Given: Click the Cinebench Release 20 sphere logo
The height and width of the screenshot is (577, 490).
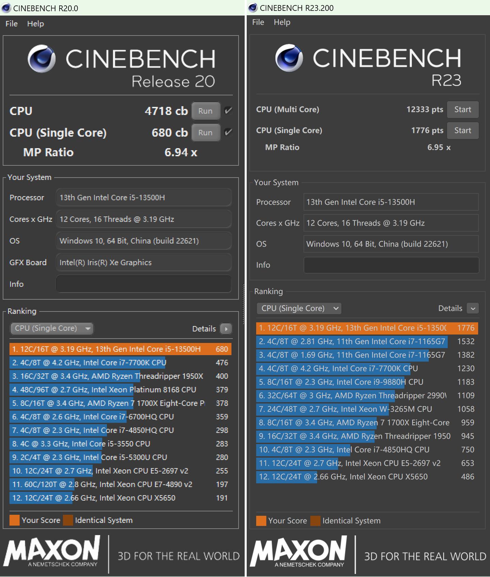Looking at the screenshot, I should [42, 59].
